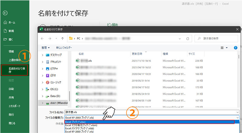Open the file name dropdown arrow
This screenshot has width=242, height=133.
[x=237, y=113]
